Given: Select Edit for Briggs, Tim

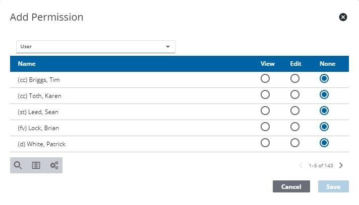Looking at the screenshot, I should click(x=295, y=78).
